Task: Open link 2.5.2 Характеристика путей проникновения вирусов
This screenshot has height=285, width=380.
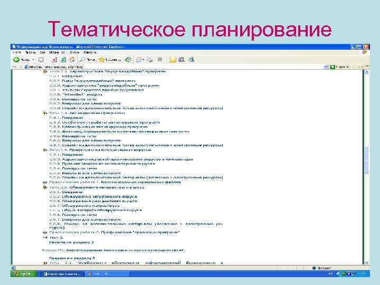Action: coord(121,159)
